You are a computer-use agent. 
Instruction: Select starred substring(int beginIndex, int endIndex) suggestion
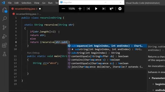pos(107,49)
